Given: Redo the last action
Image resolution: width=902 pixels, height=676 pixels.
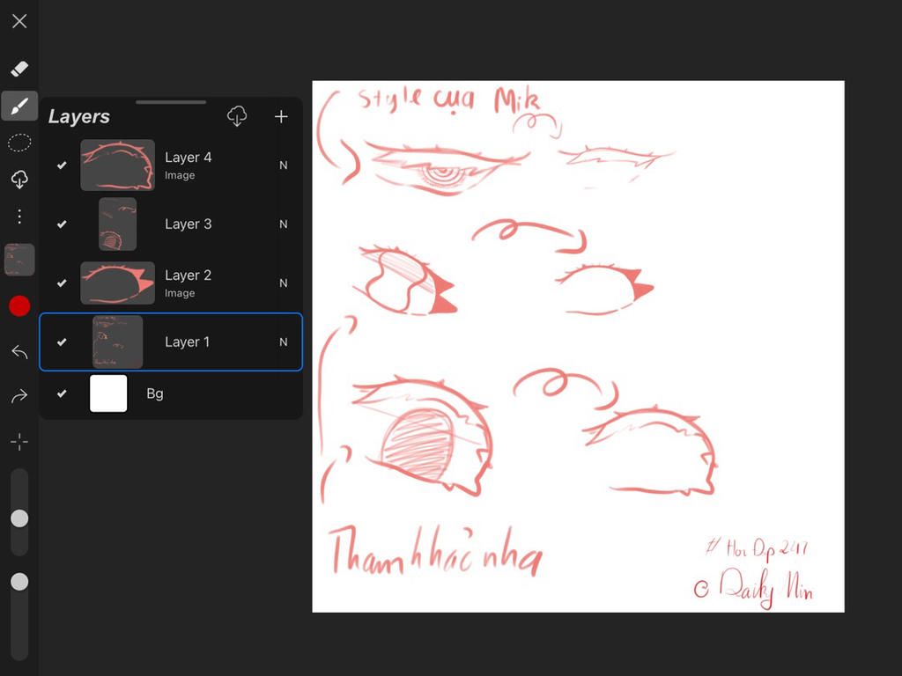Looking at the screenshot, I should [19, 396].
